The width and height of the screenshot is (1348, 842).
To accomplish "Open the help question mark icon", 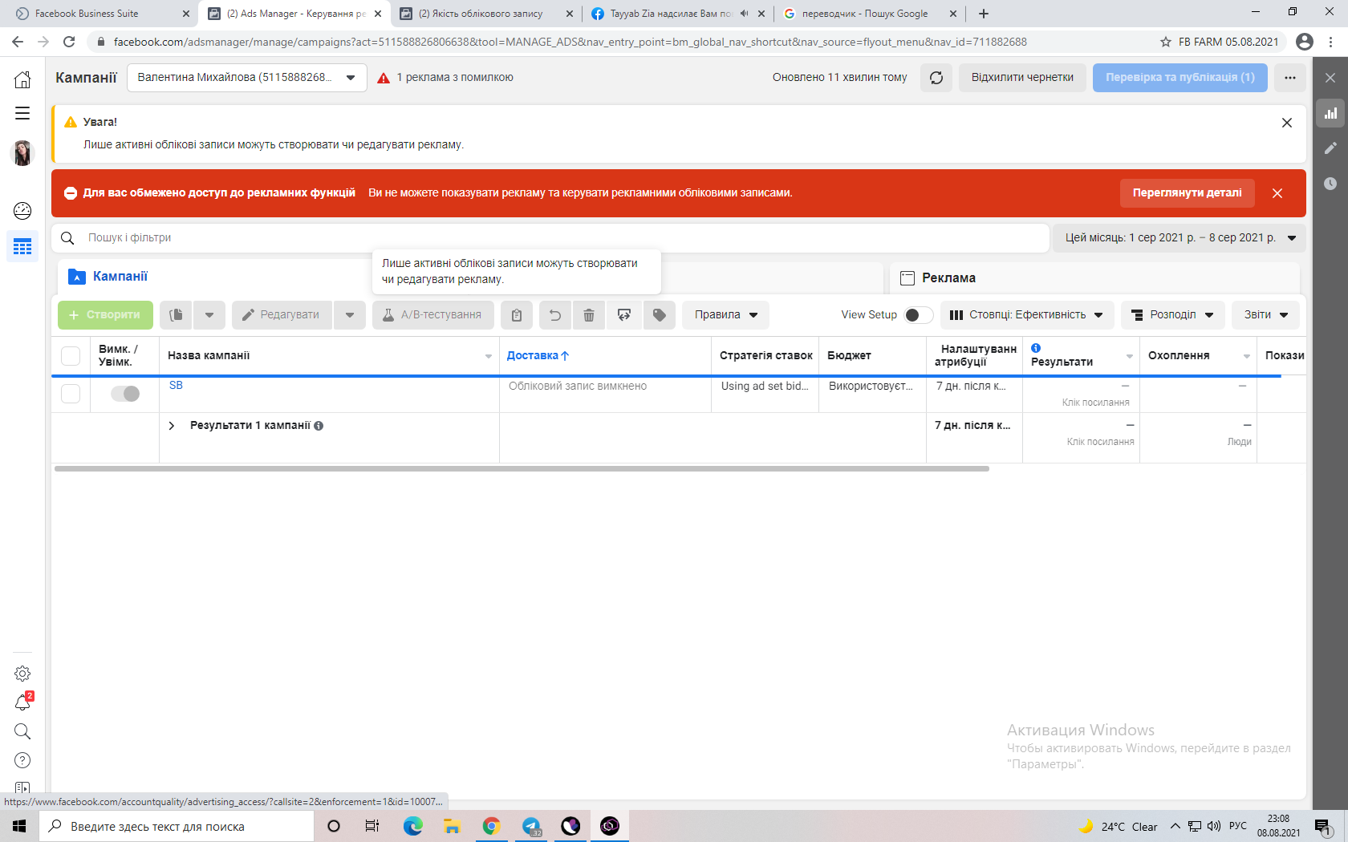I will [22, 760].
